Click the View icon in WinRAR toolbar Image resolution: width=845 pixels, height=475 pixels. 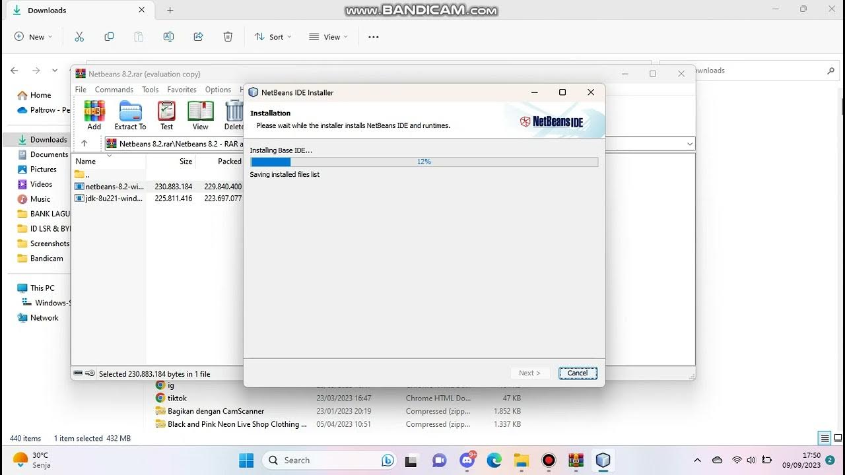pos(200,115)
